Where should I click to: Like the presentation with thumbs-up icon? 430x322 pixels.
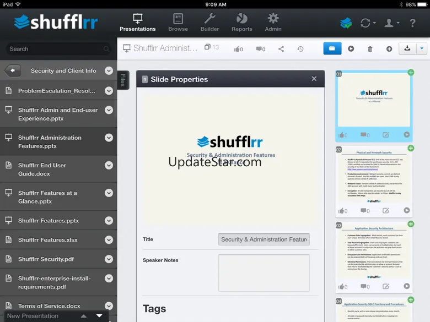[238, 49]
